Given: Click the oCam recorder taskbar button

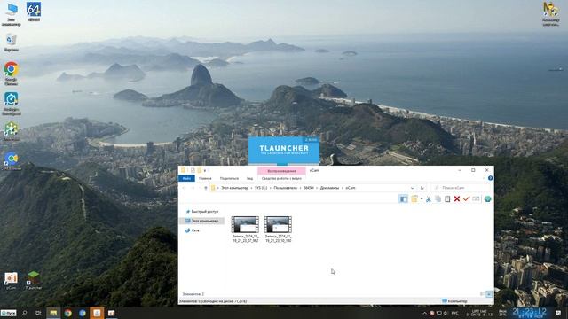Looking at the screenshot, I should click(x=111, y=313).
